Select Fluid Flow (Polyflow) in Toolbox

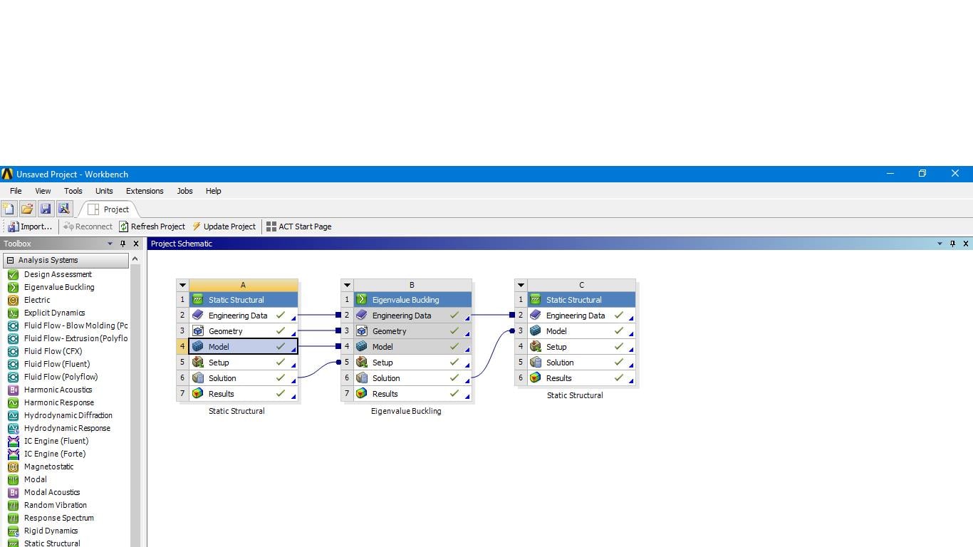tap(61, 377)
